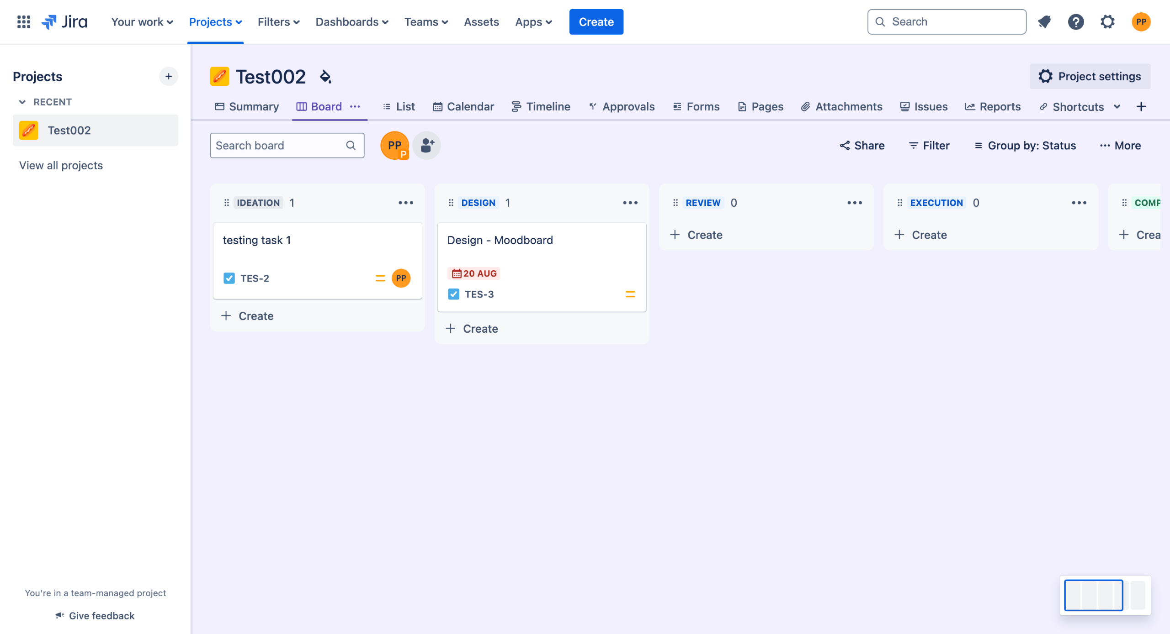
Task: Click the blue Create button
Action: tap(596, 22)
